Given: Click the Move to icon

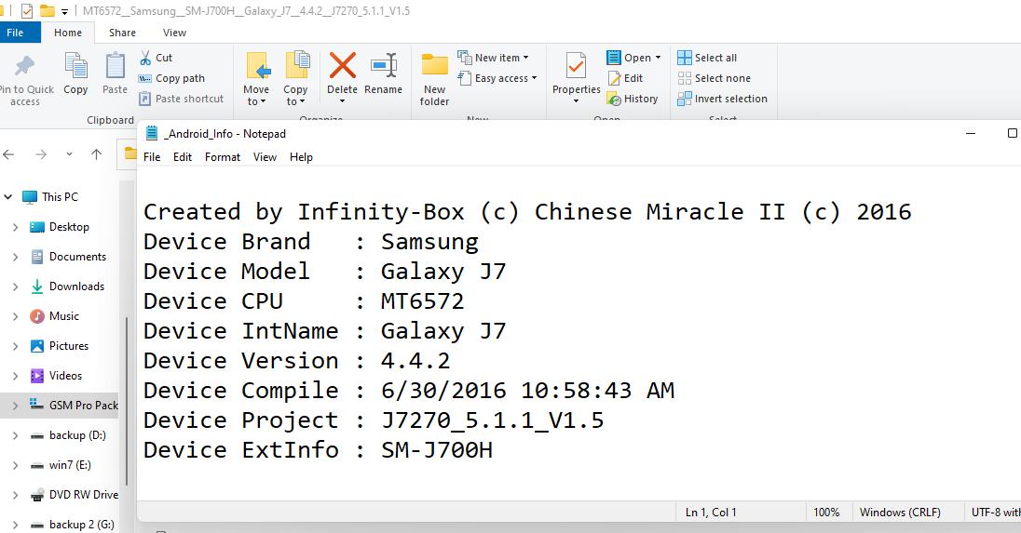Looking at the screenshot, I should point(258,66).
